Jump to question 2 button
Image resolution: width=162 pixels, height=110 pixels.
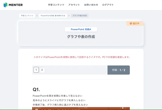(42, 70)
